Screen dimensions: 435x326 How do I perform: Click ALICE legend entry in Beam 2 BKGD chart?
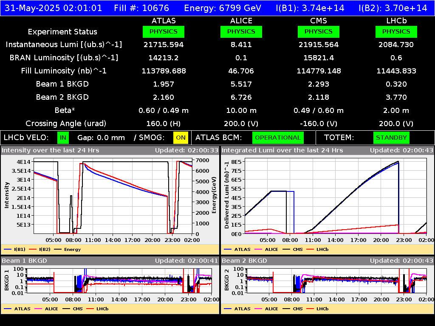click(266, 309)
